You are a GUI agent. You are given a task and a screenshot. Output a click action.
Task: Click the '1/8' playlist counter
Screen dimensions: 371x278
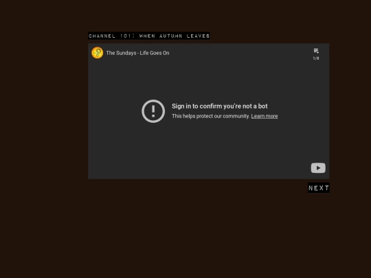point(316,58)
